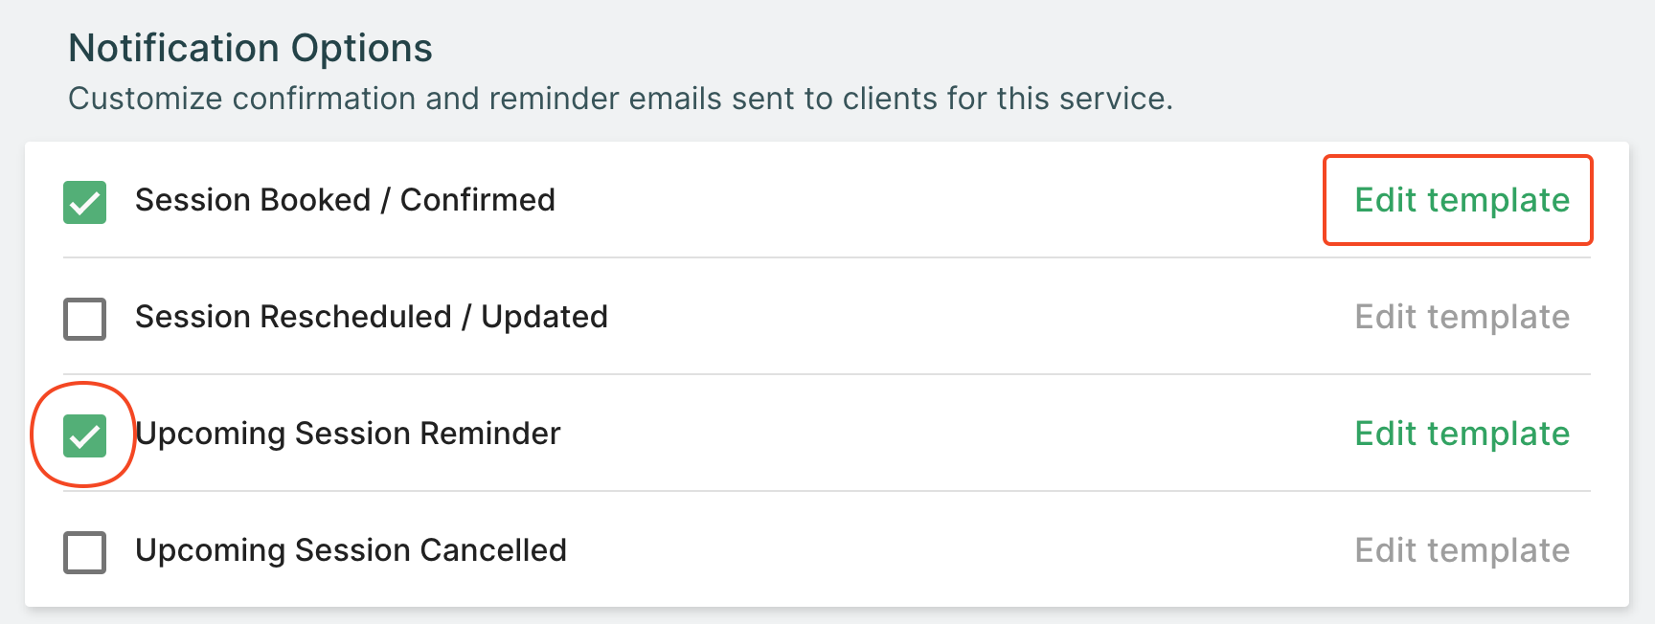Click the empty box beside Upcoming Session Cancelled
This screenshot has width=1655, height=624.
point(84,552)
